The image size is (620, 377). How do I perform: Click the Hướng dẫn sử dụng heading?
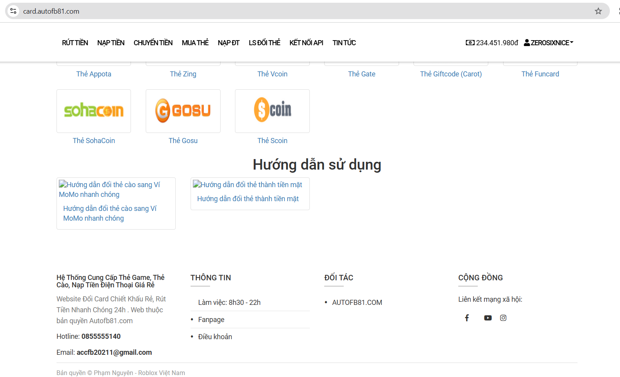click(317, 165)
